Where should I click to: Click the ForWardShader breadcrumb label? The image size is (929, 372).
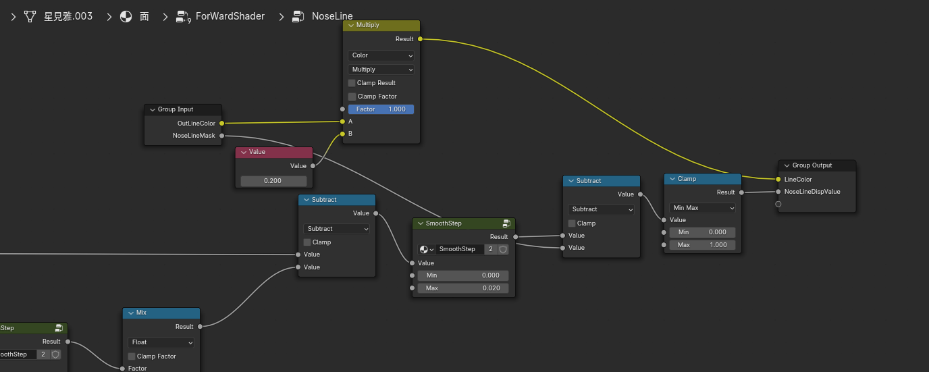tap(230, 16)
